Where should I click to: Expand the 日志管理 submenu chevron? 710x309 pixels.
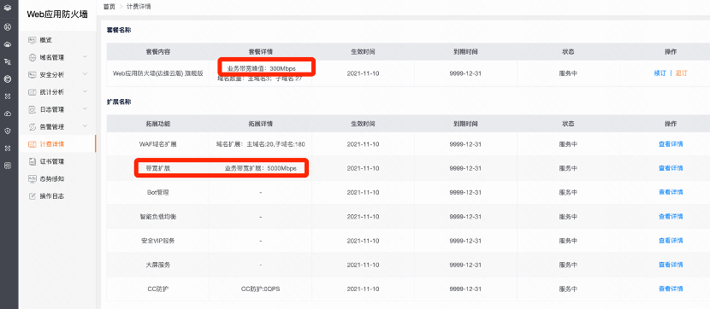tap(86, 109)
